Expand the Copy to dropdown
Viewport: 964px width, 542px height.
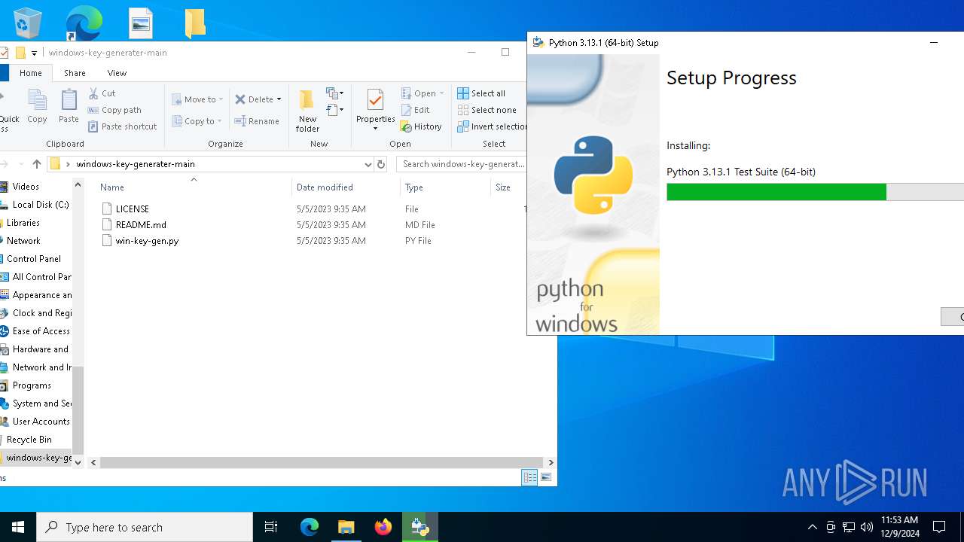coord(219,121)
